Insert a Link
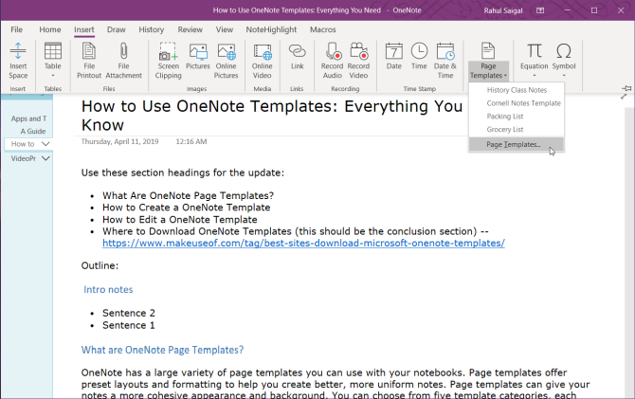 point(298,57)
